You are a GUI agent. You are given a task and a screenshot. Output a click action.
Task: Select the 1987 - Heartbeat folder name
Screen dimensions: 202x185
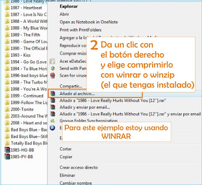point(26,8)
